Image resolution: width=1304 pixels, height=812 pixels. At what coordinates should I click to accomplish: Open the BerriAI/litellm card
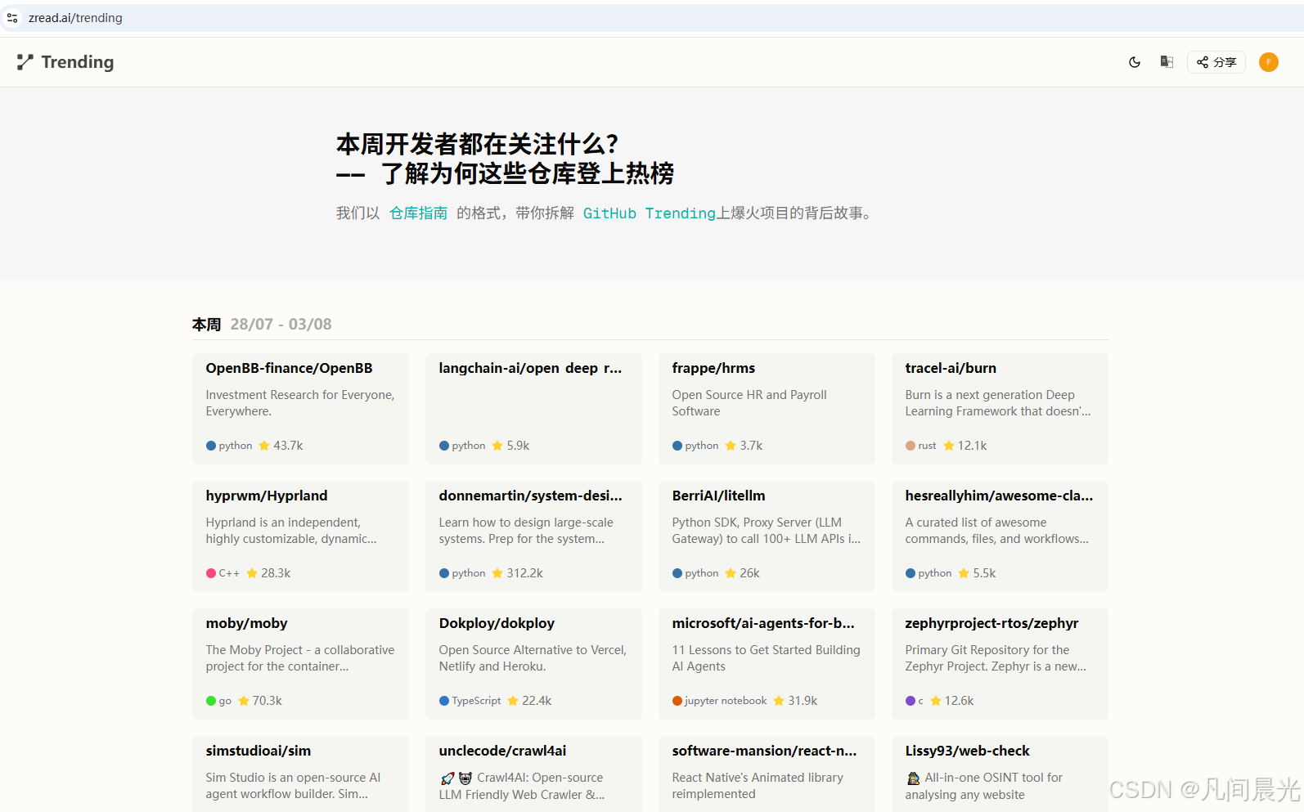[x=767, y=536]
